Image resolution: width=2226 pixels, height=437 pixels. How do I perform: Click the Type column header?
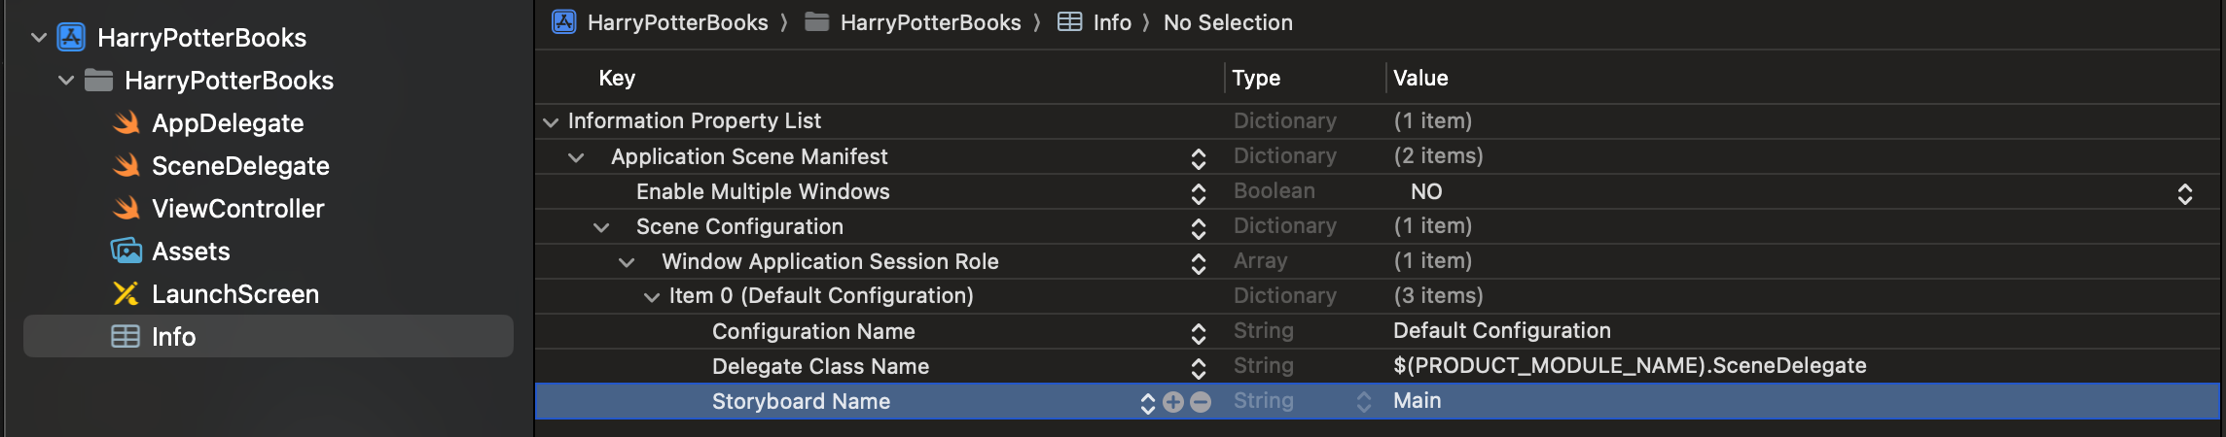coord(1256,78)
